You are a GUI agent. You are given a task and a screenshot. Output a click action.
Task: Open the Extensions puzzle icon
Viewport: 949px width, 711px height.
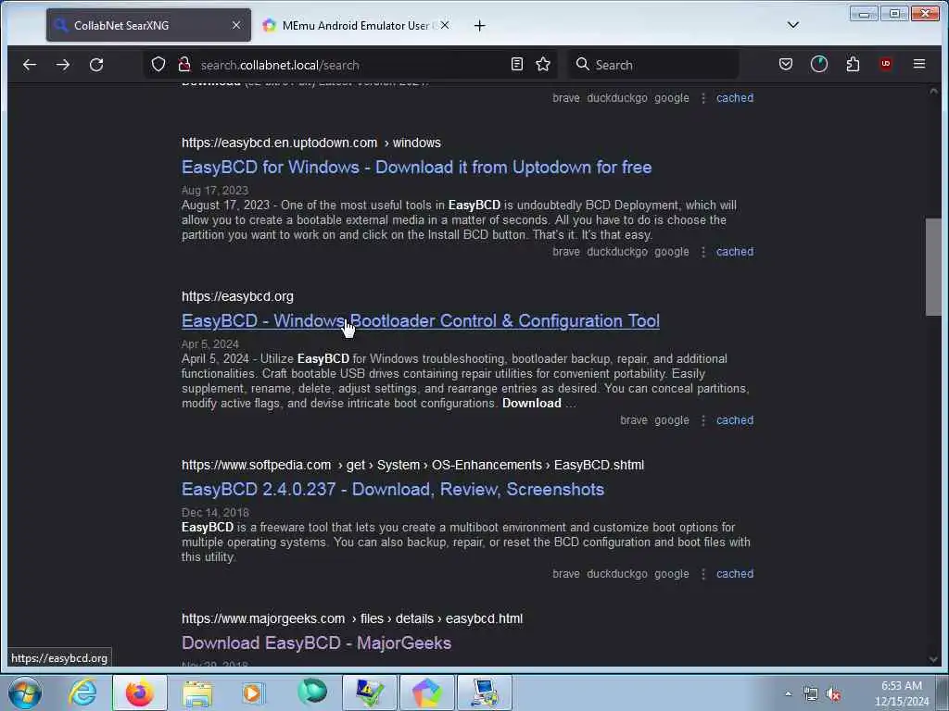(853, 64)
